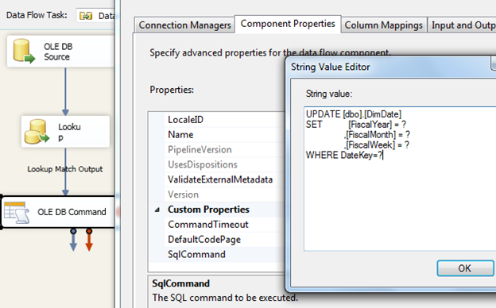This screenshot has width=496, height=308.
Task: Click the Lookup component icon
Action: click(37, 132)
